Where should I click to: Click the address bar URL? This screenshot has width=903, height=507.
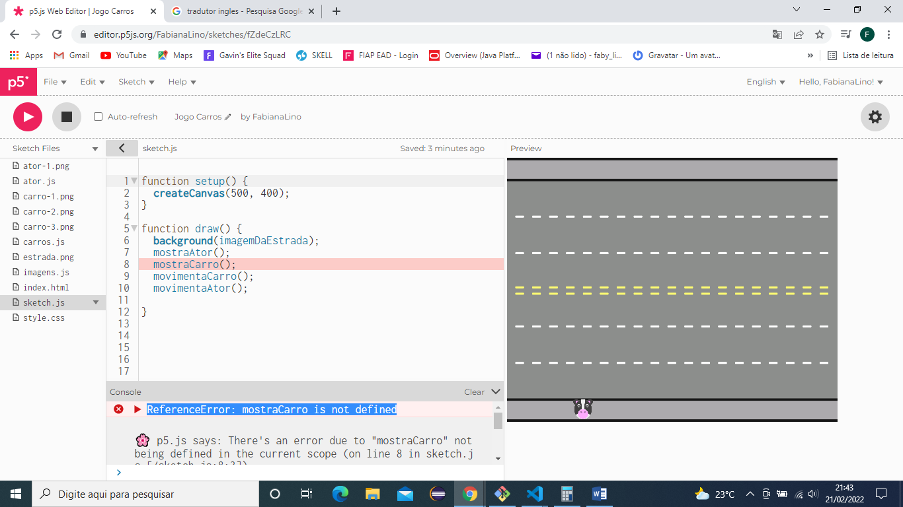click(192, 34)
